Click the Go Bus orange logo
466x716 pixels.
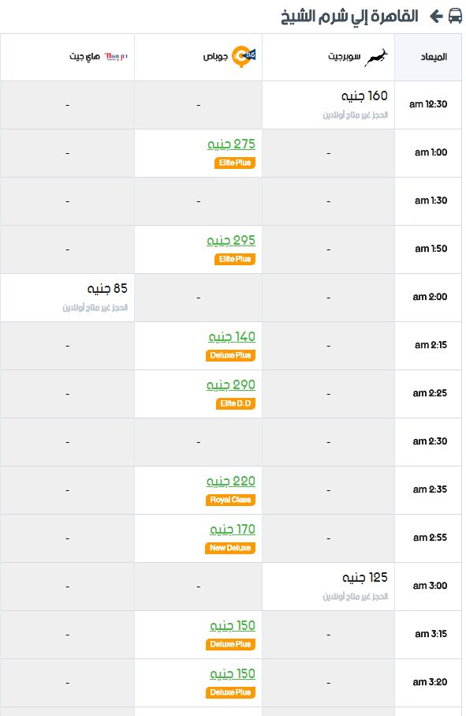[x=244, y=57]
